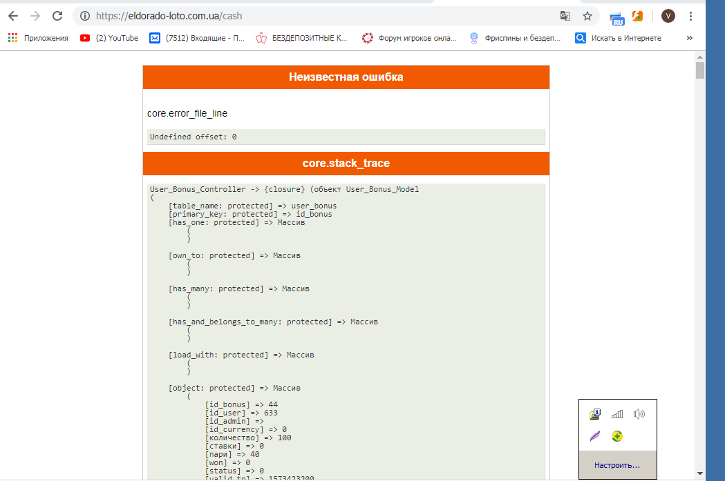Select the User_Bonus_Controller line
725x481 pixels.
284,189
